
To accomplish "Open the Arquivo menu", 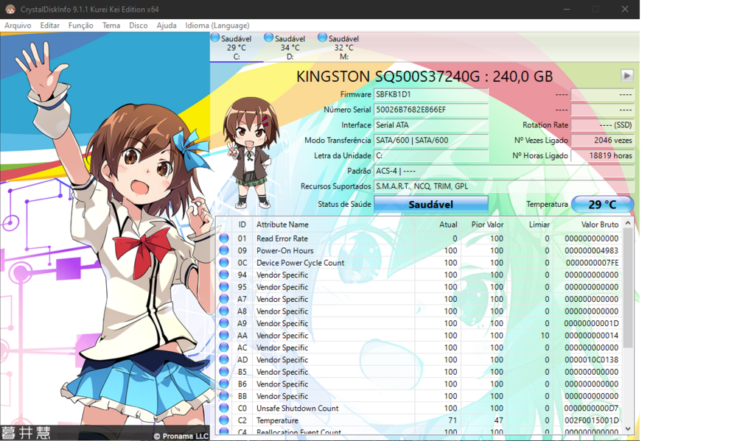I will click(x=18, y=25).
